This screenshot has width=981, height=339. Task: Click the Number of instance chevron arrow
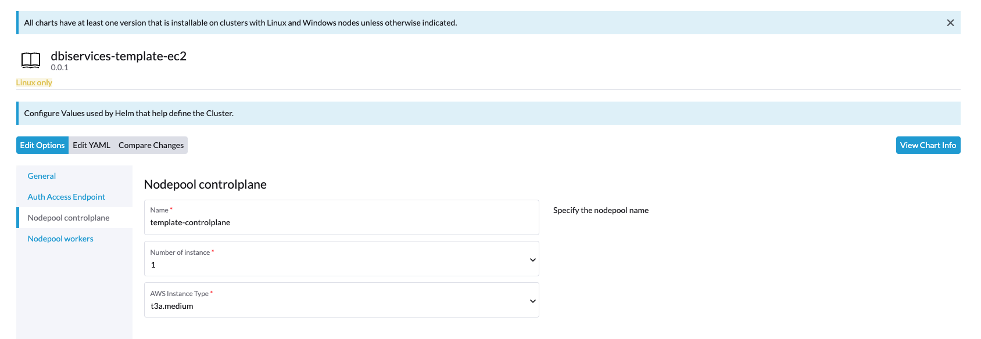(x=532, y=259)
